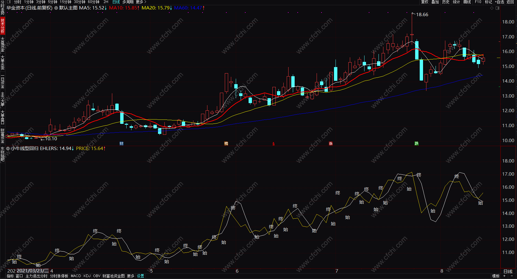517x279 pixels.
Task: Select the 60分钟 timeframe
Action: tap(94, 2)
